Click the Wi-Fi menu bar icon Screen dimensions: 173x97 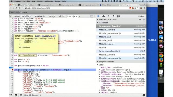point(133,1)
